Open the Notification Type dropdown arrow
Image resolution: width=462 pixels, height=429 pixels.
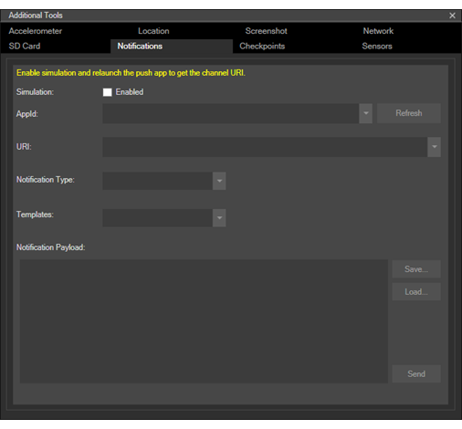point(219,181)
